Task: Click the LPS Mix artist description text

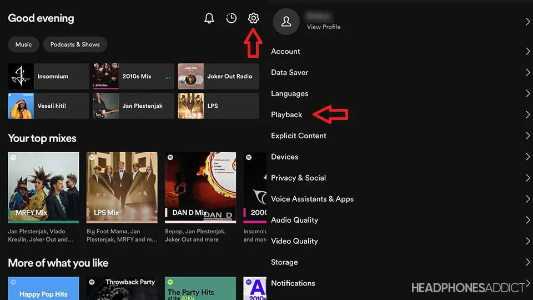Action: pyautogui.click(x=122, y=236)
